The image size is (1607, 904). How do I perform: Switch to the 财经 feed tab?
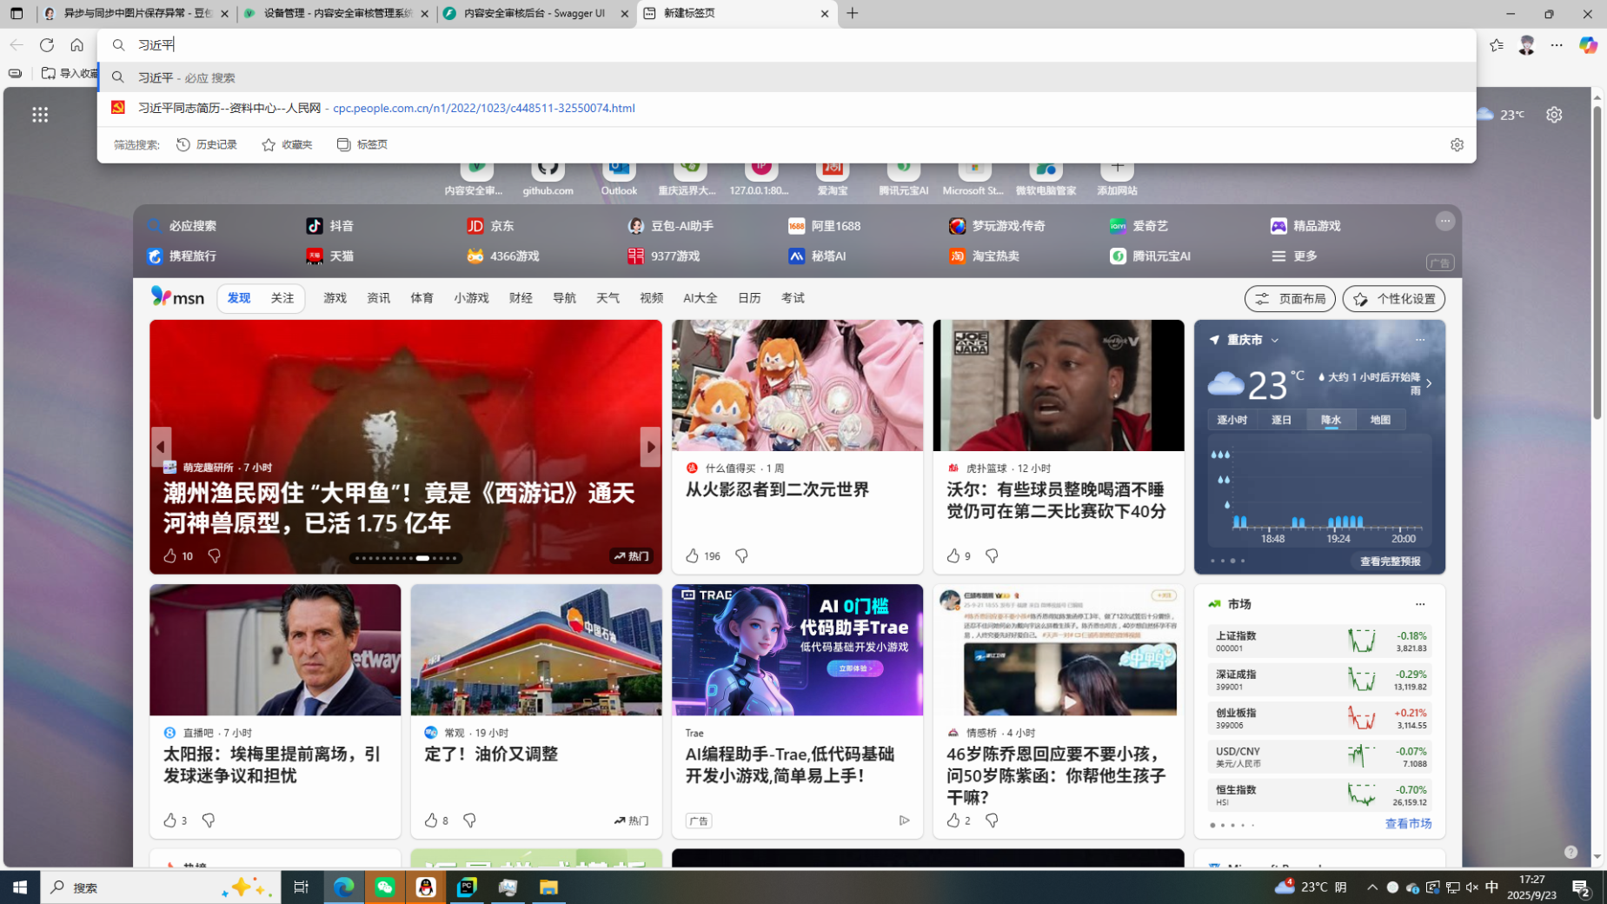coord(521,298)
